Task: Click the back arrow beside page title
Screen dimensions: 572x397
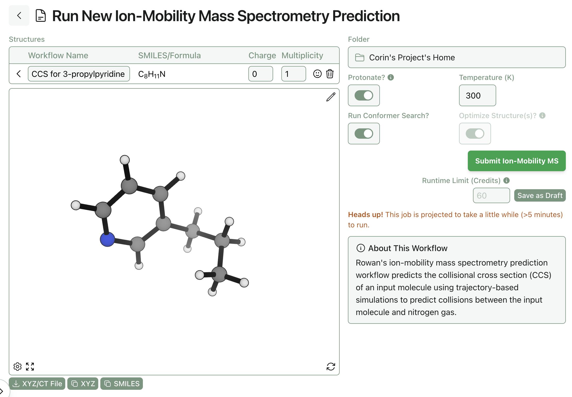Action: [x=19, y=16]
